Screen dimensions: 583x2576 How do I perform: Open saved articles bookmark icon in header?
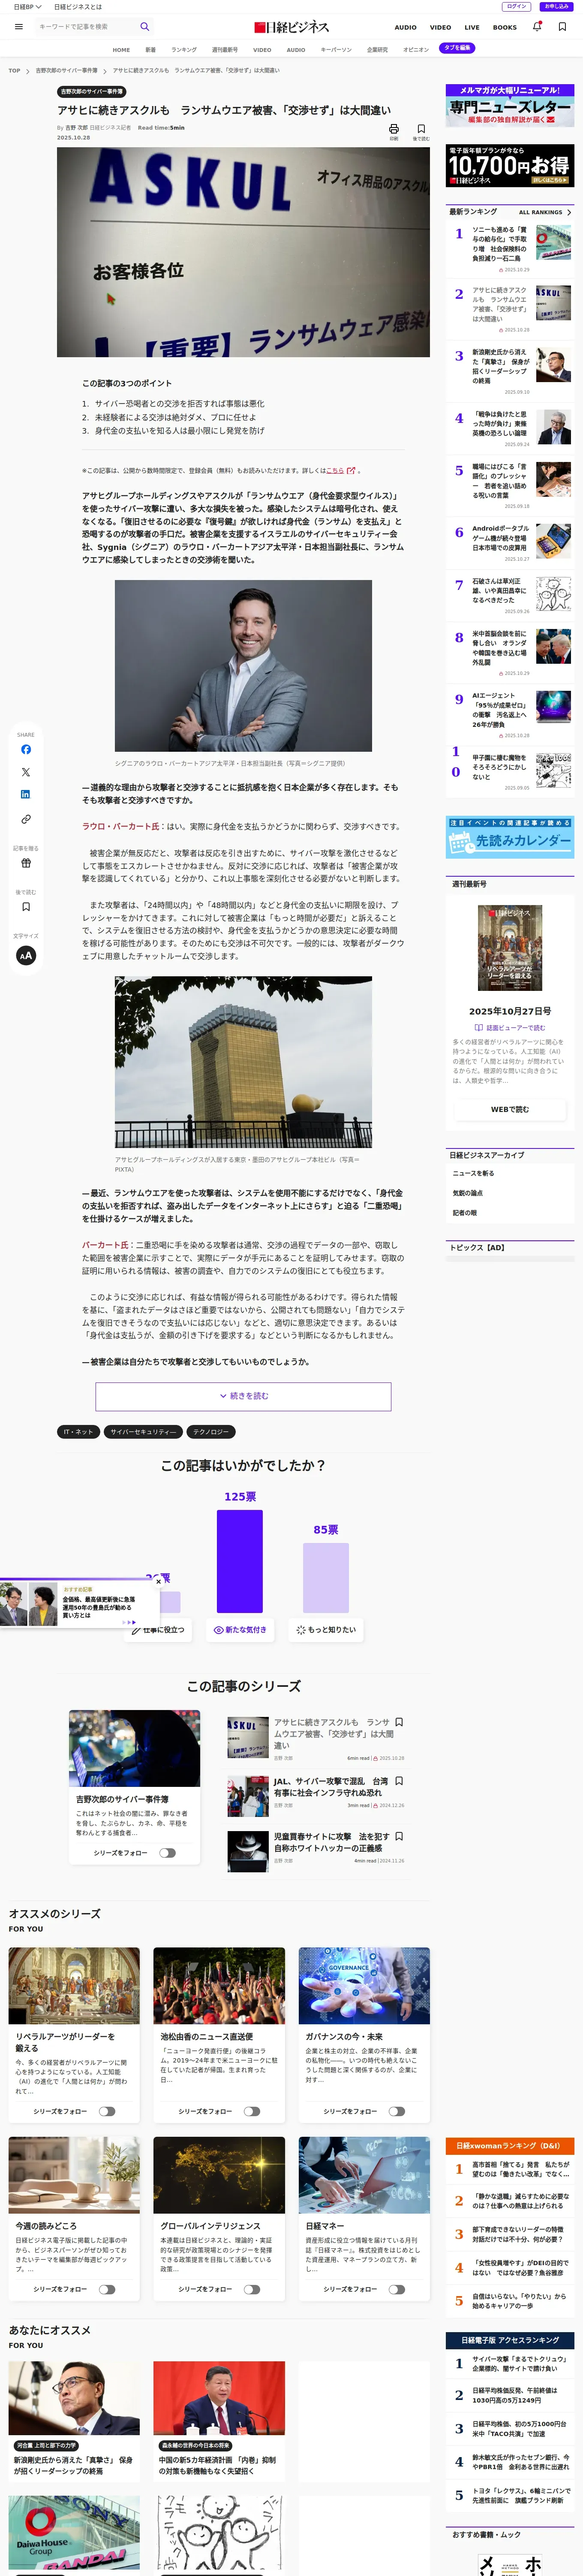pos(562,27)
